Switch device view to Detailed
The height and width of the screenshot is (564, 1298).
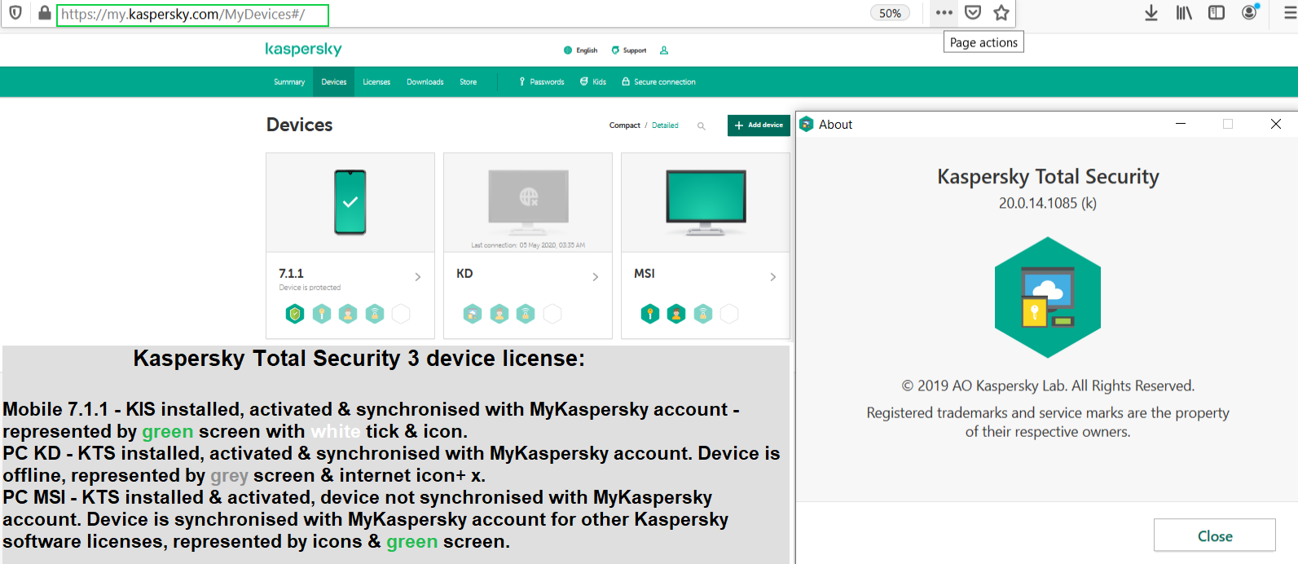(x=665, y=126)
